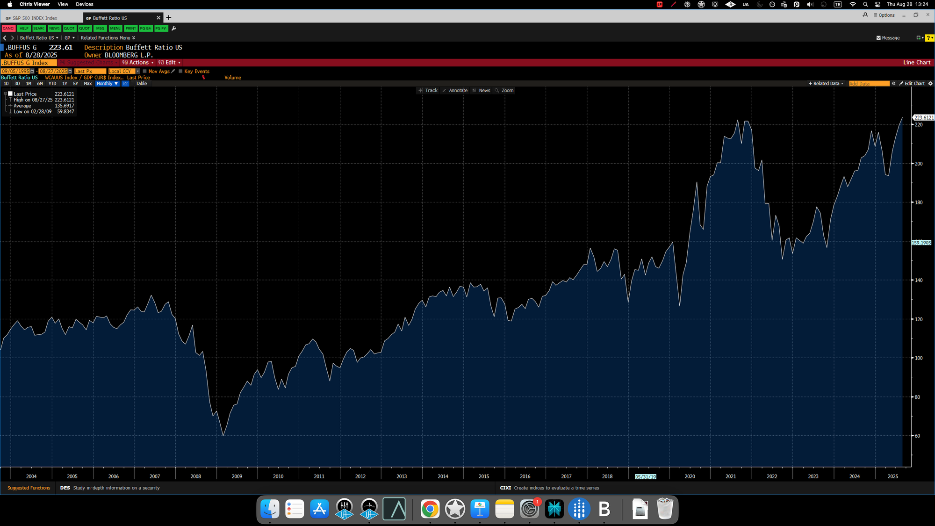Collapse Last Price legend tree

[6, 94]
